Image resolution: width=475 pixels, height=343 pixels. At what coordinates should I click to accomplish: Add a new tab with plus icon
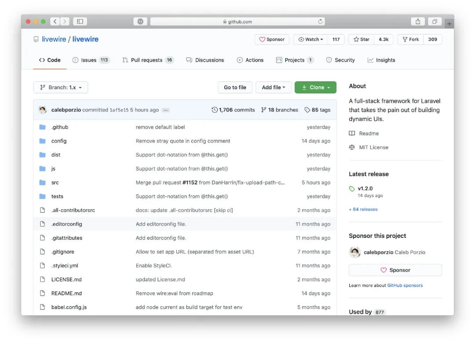point(449,23)
